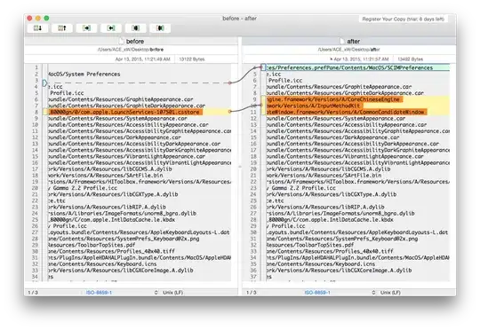Click the 13402 Bytes size label
Screen dimensions: 480x330
click(x=410, y=59)
